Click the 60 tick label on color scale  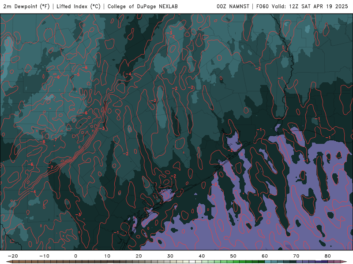point(265,256)
